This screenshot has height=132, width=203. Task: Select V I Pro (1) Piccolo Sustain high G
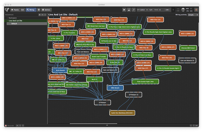click(168, 68)
